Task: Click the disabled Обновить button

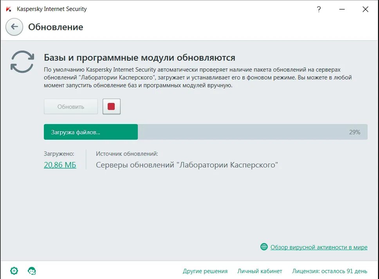Action: tap(71, 106)
